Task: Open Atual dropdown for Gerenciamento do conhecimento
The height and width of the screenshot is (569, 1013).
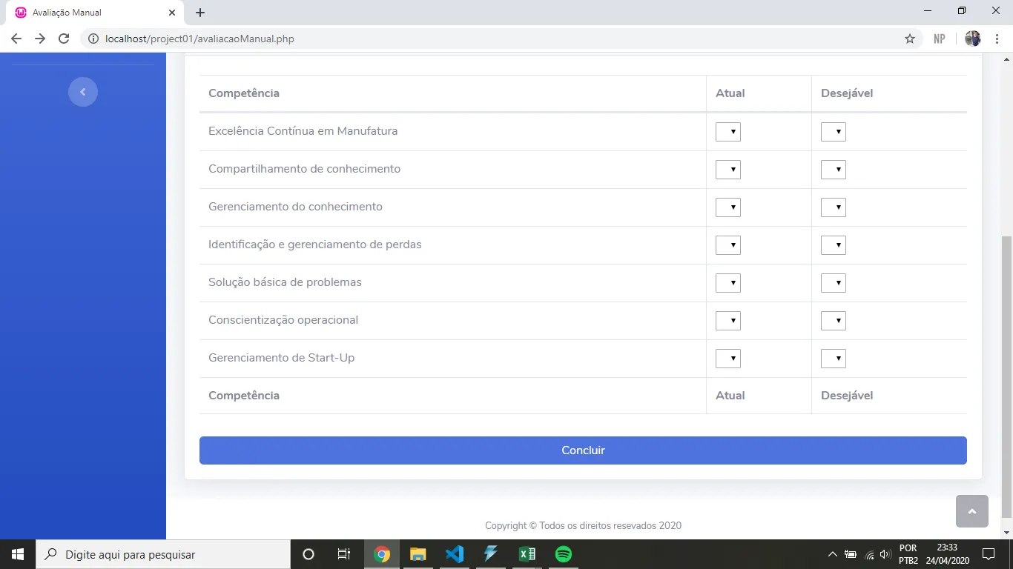Action: tap(728, 207)
